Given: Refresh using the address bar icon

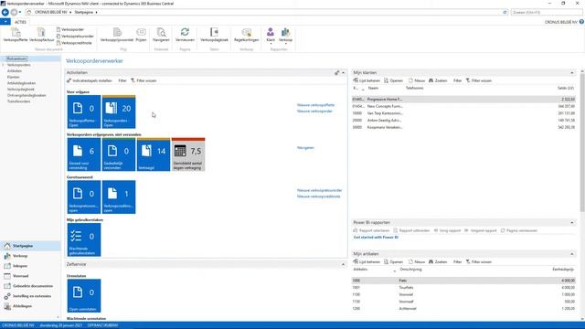Looking at the screenshot, I should pos(505,12).
